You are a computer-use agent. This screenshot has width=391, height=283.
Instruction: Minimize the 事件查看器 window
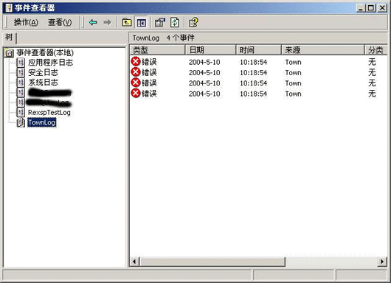coord(360,8)
